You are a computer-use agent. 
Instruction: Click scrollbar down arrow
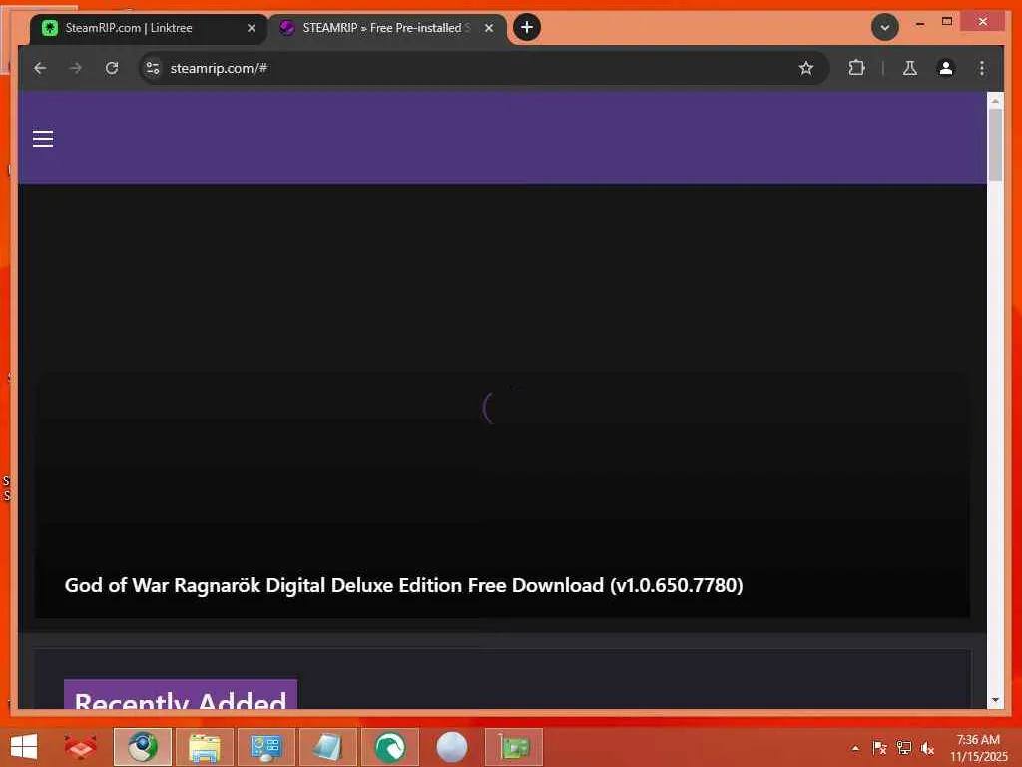[995, 700]
